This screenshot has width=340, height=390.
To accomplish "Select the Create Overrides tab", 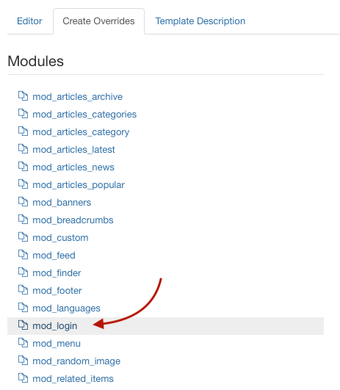I will pos(98,21).
